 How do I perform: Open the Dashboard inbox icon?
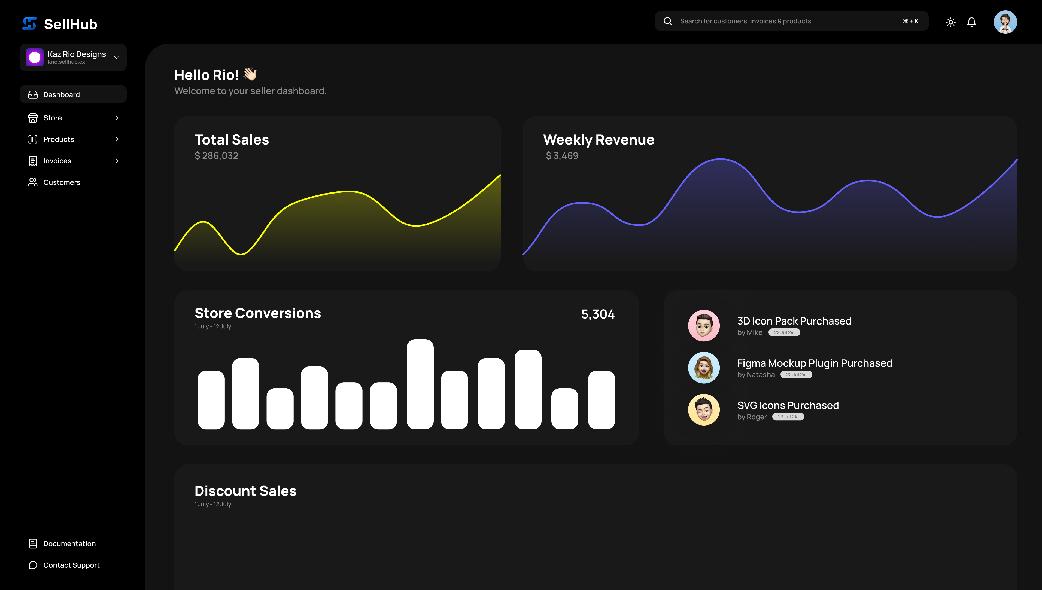point(33,94)
